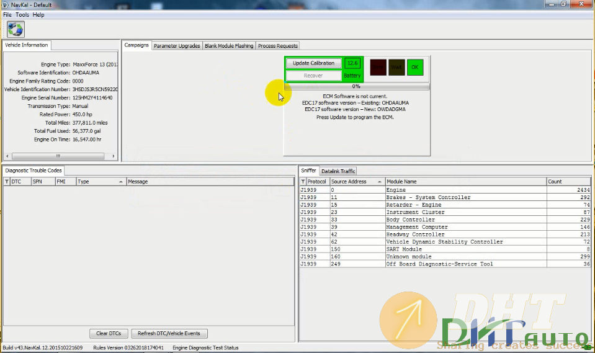Click the Engine count value 2434

[583, 190]
